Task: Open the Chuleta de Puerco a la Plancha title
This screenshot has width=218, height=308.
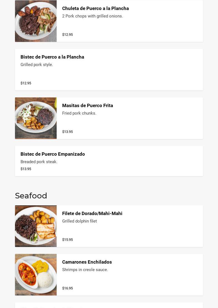Action: coord(95,9)
